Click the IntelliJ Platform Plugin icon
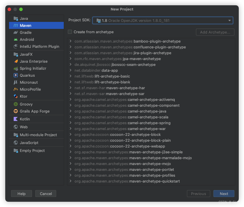 click(16, 46)
